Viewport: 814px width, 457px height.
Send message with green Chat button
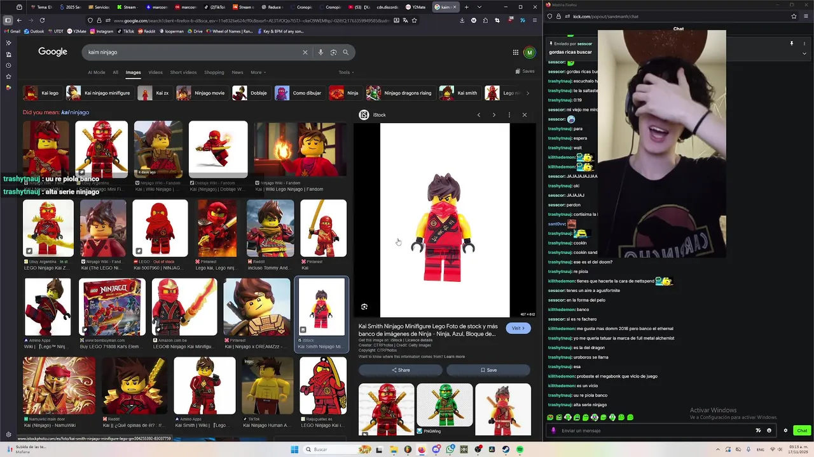pos(802,430)
